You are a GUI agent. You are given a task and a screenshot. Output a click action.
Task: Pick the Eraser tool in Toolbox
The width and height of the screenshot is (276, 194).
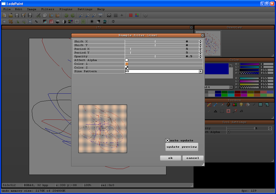(x=228, y=105)
